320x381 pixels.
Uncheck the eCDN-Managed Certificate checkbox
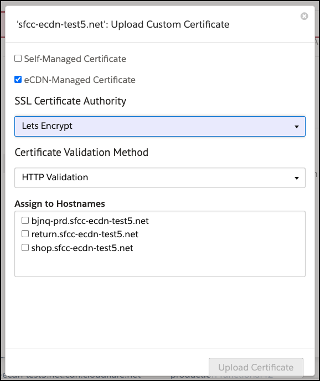pos(18,79)
